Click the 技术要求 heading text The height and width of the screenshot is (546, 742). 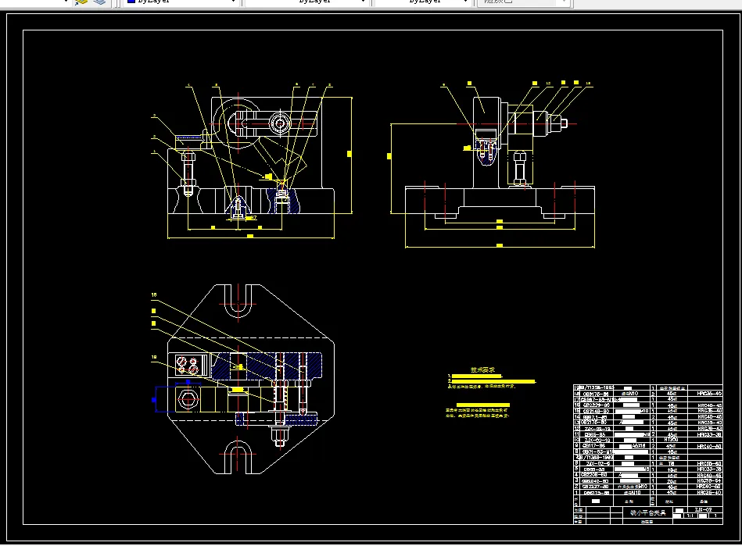point(482,369)
